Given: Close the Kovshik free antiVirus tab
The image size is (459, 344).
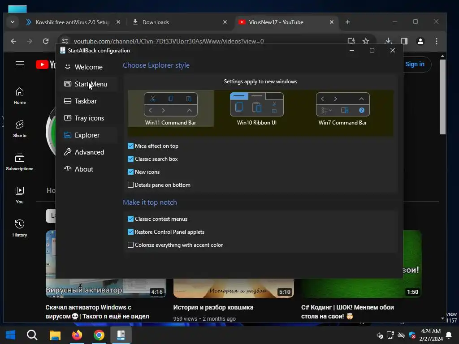Looking at the screenshot, I should (118, 22).
